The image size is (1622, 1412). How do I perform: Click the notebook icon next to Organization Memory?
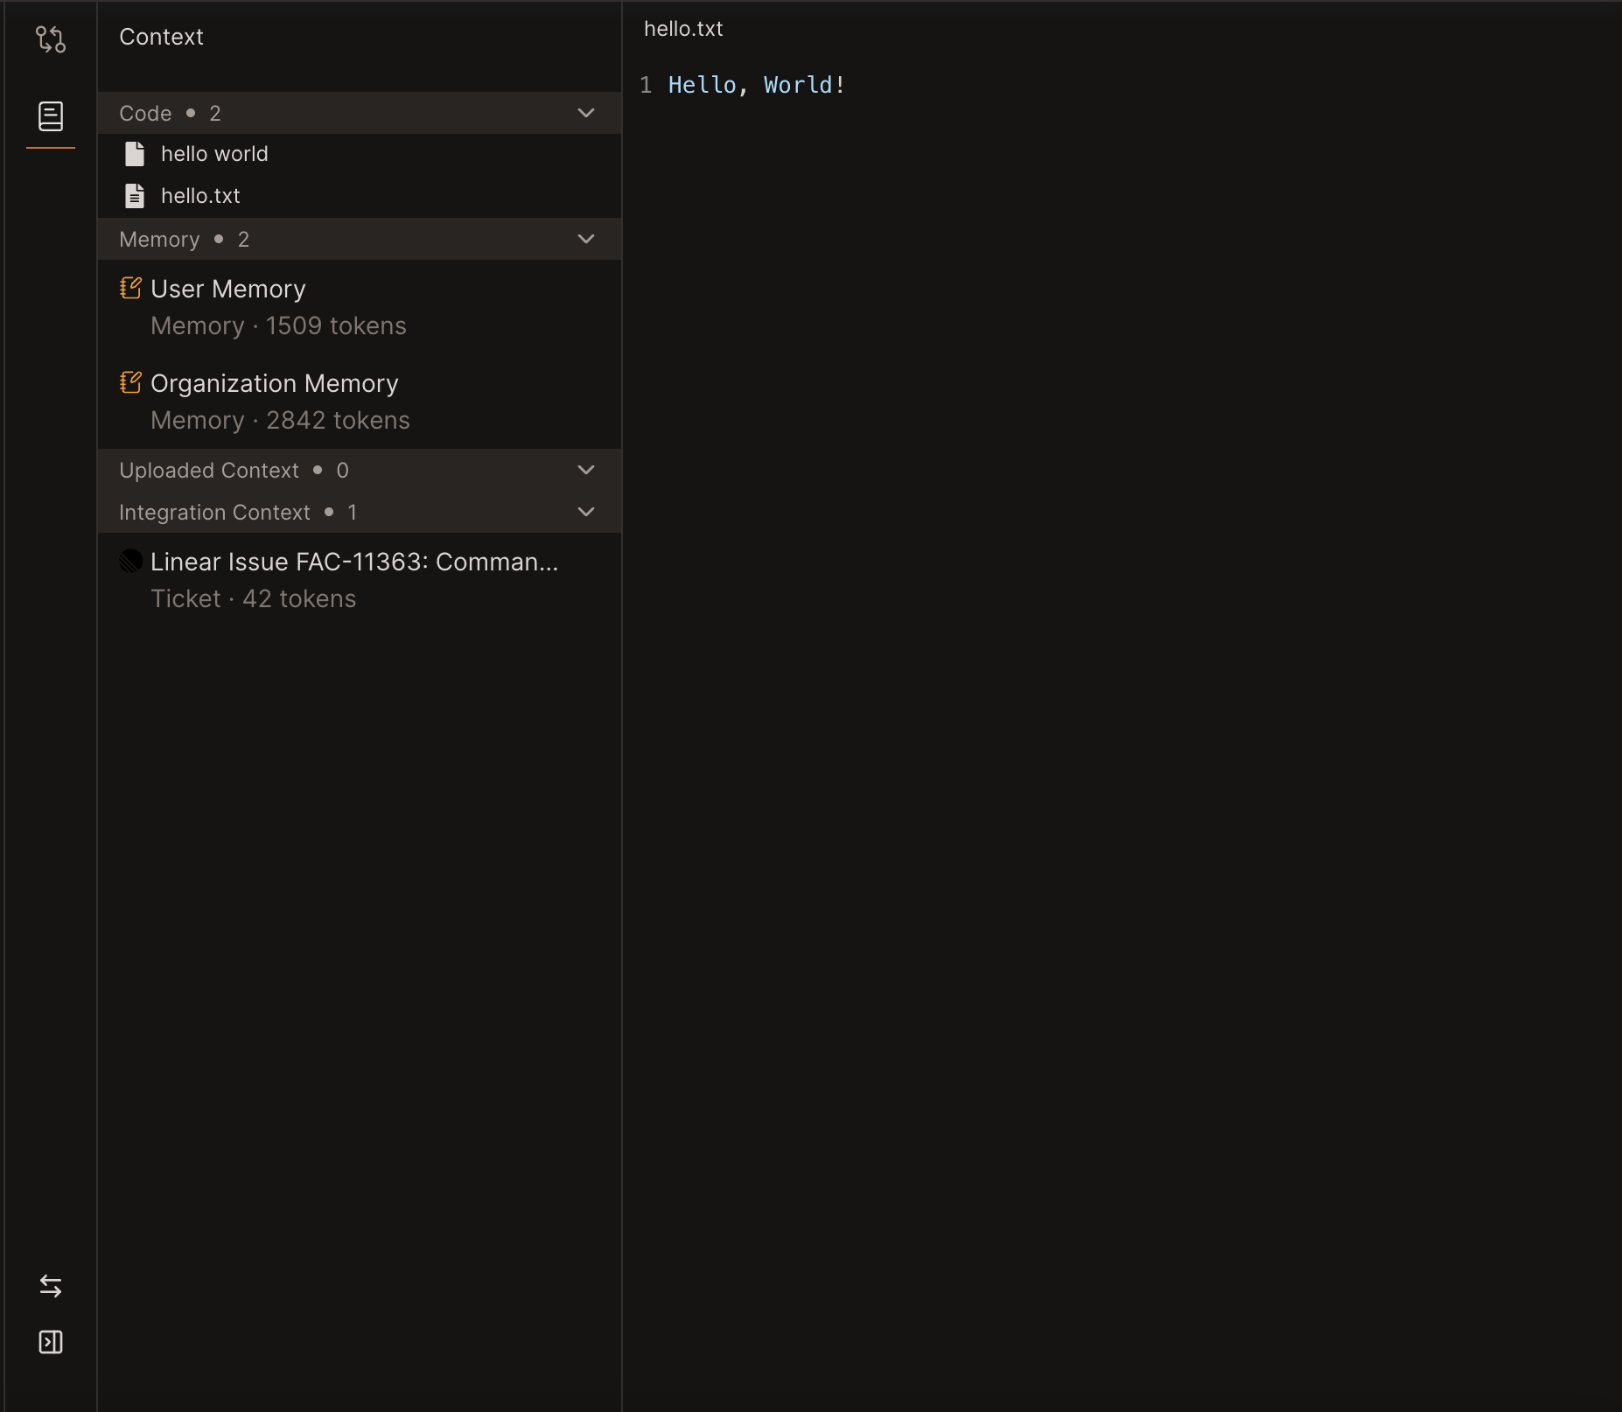tap(130, 381)
